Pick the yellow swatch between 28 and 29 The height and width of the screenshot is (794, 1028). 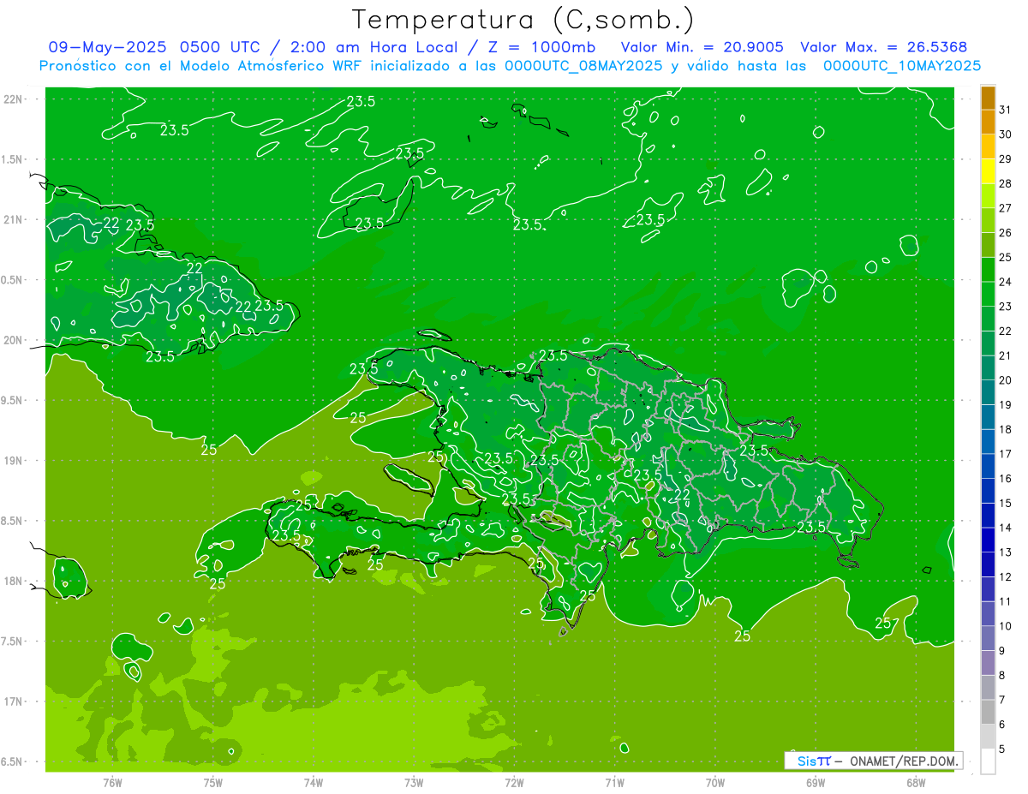(x=988, y=171)
